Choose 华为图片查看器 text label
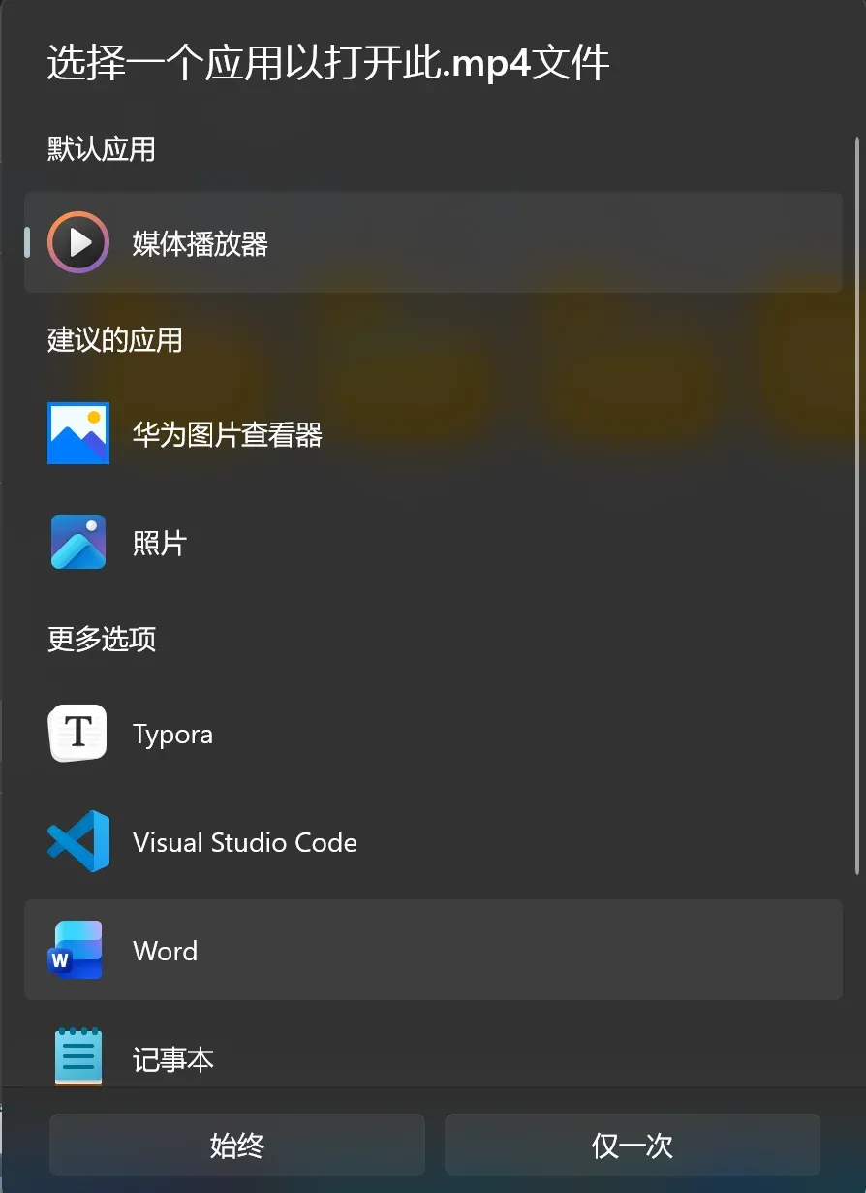The width and height of the screenshot is (866, 1193). tap(228, 434)
